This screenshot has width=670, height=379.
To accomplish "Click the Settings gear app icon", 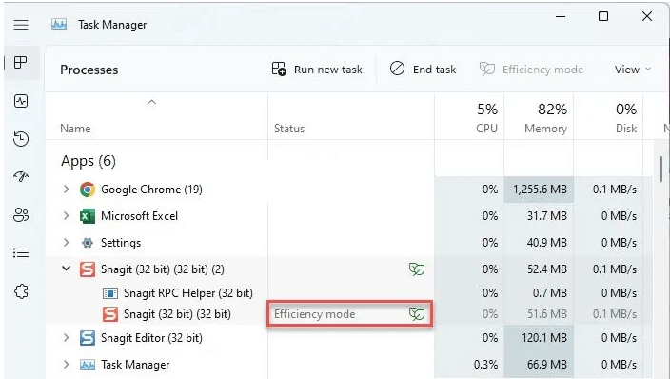I will 88,243.
